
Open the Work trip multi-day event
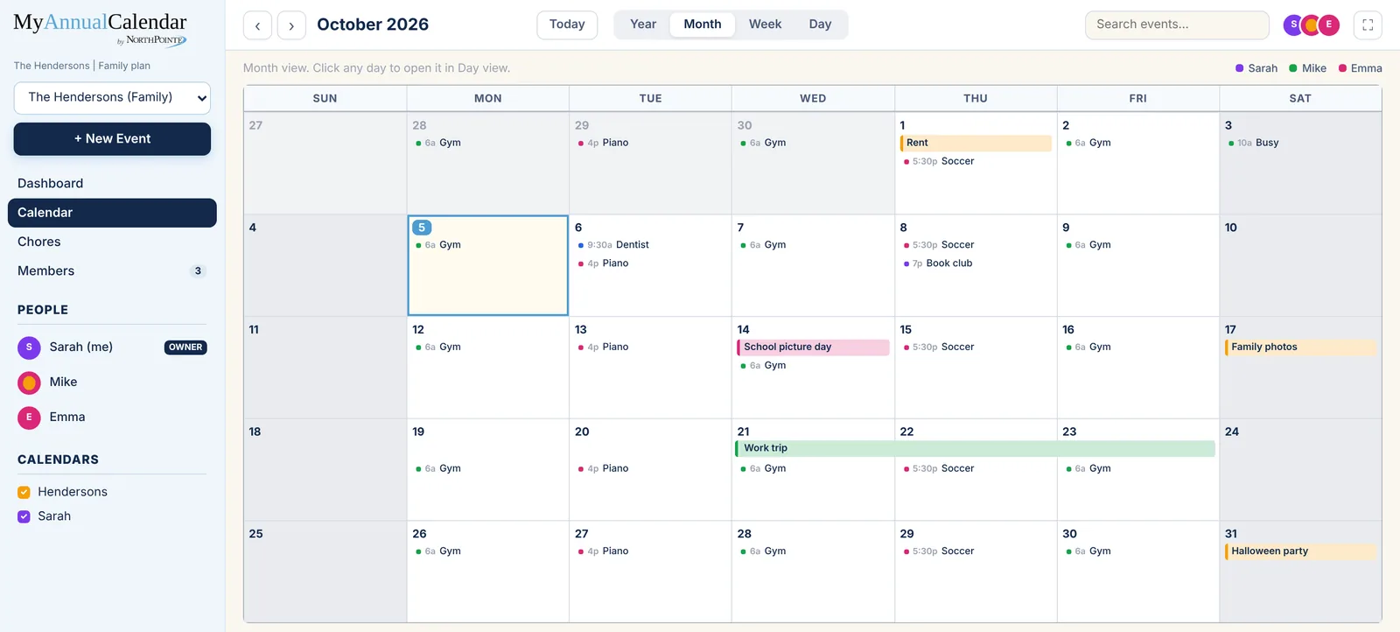(976, 448)
